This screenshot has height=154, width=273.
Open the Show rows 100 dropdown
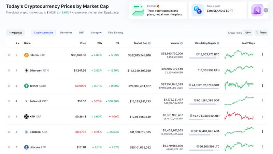(248, 33)
